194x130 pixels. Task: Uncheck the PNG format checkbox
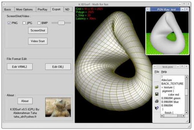pos(9,23)
